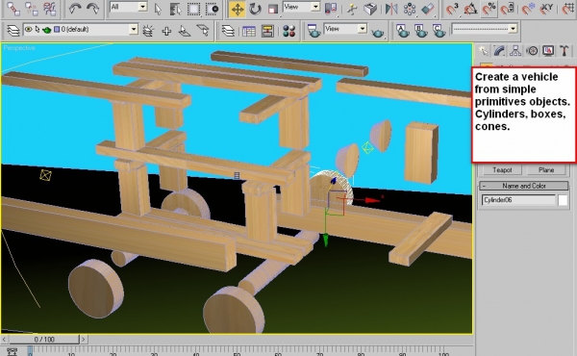
Task: Toggle the eye visibility of layer 0 (default)
Action: point(28,29)
